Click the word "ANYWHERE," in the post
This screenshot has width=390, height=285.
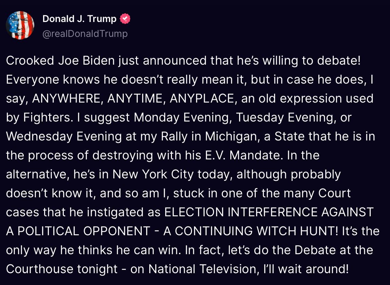tap(68, 98)
